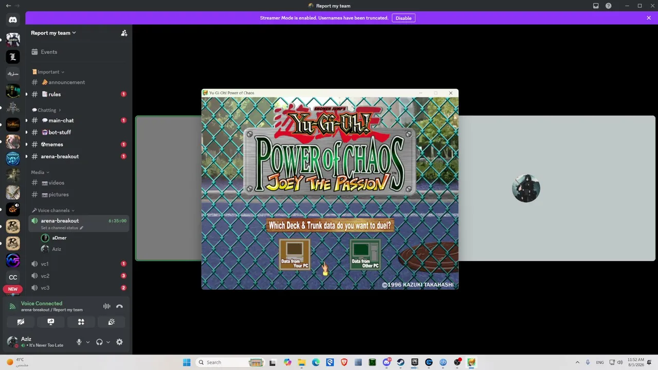Share your screen from voice panel

(x=51, y=322)
